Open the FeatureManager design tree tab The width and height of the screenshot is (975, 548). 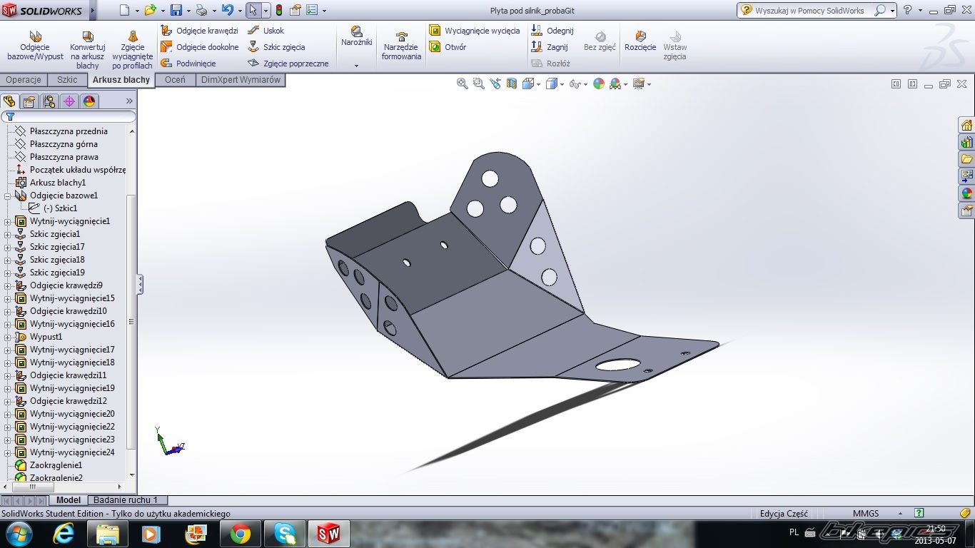coord(9,101)
